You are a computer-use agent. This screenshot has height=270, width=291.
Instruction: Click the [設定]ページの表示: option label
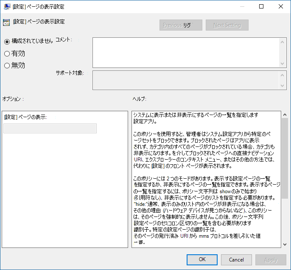click(25, 117)
